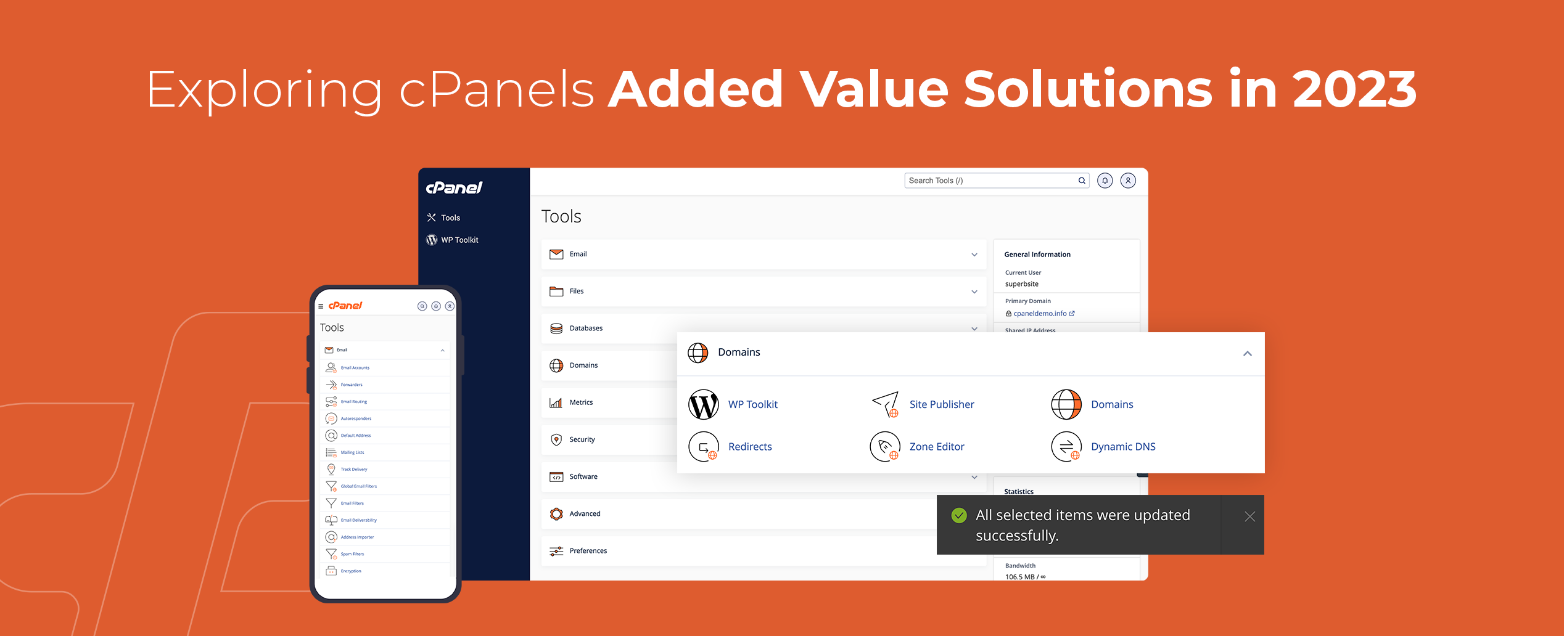1564x636 pixels.
Task: Collapse the Email section on the phone
Action: (x=442, y=350)
